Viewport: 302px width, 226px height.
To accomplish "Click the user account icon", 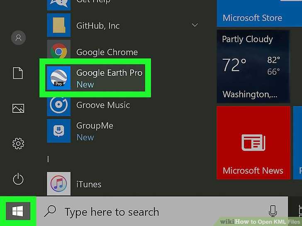I will [x=19, y=38].
